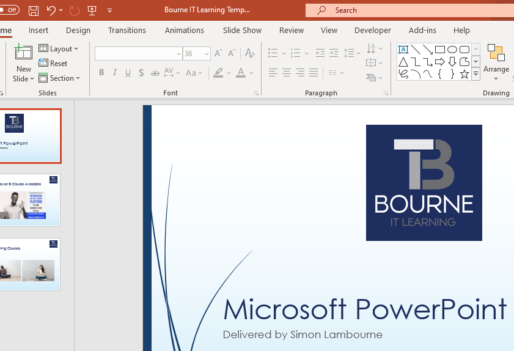Click the Save icon in the title bar
This screenshot has height=351, width=514.
coord(34,10)
